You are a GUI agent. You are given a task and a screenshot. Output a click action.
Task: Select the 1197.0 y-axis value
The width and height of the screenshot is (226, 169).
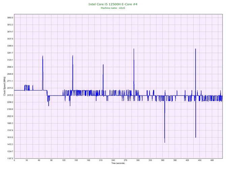pyautogui.click(x=10, y=159)
